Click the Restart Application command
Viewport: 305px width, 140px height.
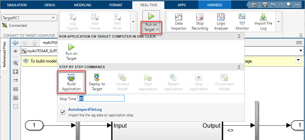click(173, 82)
